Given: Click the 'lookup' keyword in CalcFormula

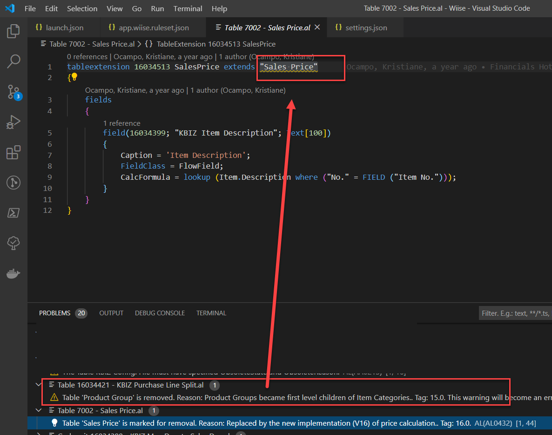Looking at the screenshot, I should 197,177.
